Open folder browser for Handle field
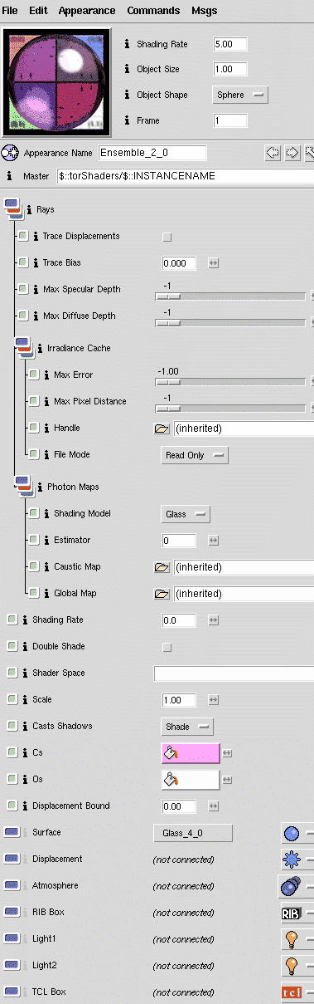Screen dimensions: 314x1004 (162, 429)
